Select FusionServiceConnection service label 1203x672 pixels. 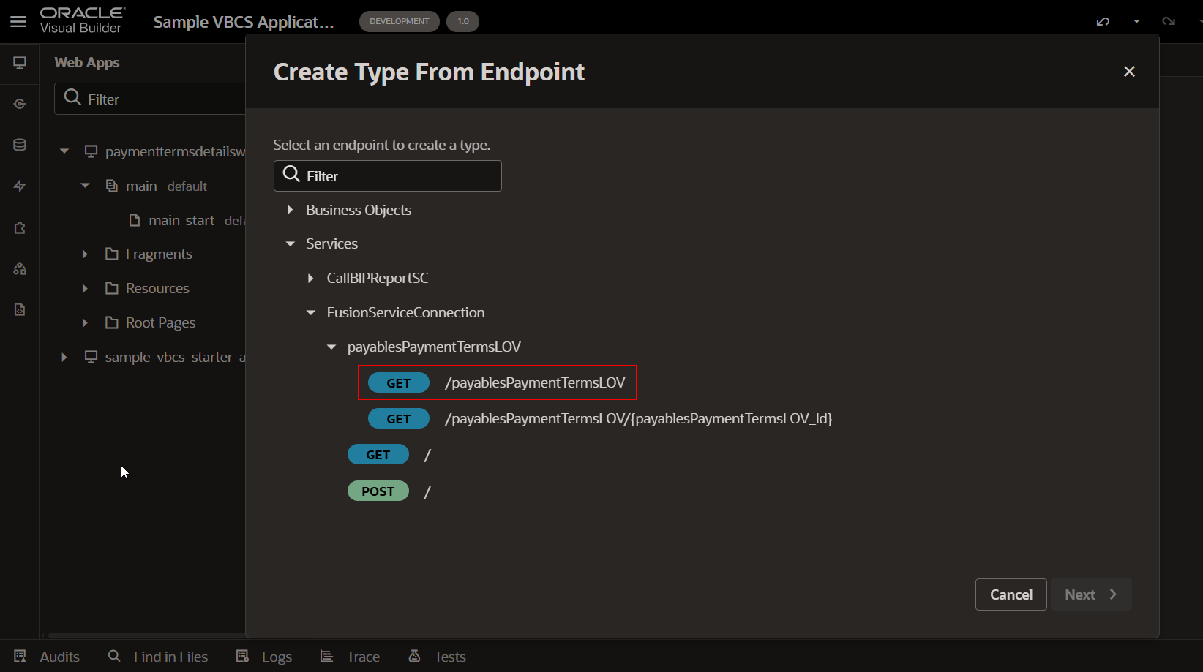coord(405,312)
